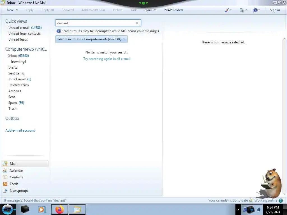The image size is (287, 215).
Task: Expand the Sync dropdown arrow
Action: click(x=155, y=10)
